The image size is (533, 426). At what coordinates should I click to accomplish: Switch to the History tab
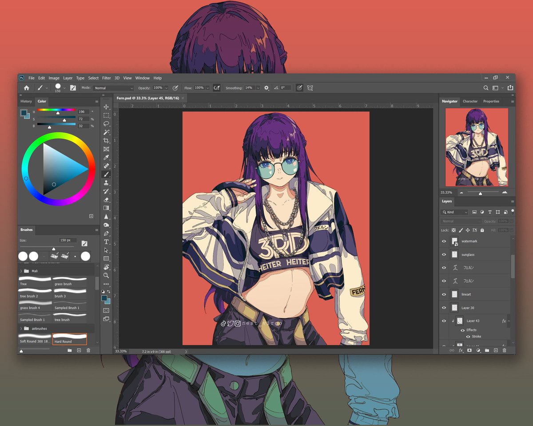click(26, 101)
